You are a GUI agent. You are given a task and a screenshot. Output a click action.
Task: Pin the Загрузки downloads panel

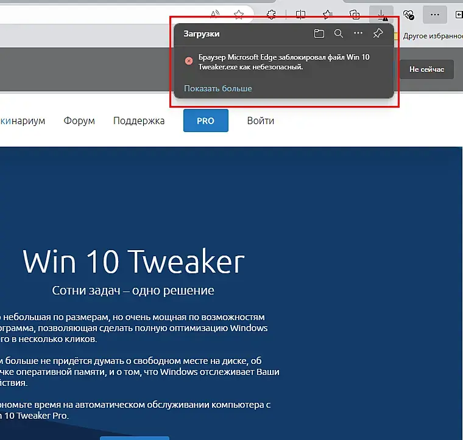[x=378, y=33]
